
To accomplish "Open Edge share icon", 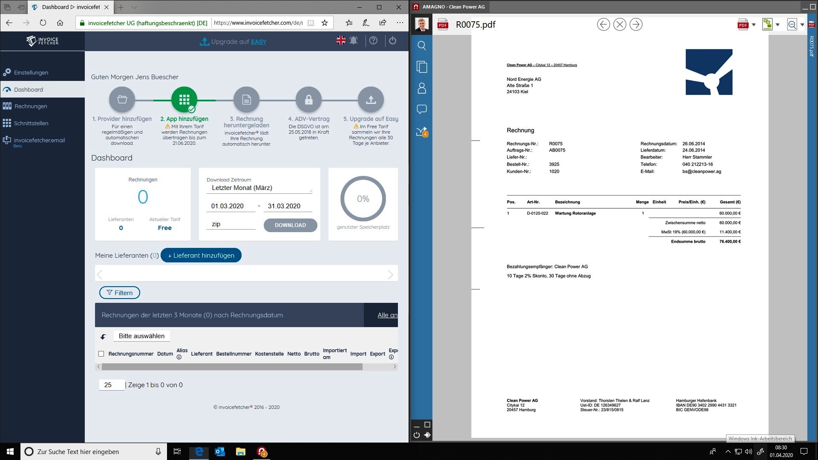I will pyautogui.click(x=383, y=23).
